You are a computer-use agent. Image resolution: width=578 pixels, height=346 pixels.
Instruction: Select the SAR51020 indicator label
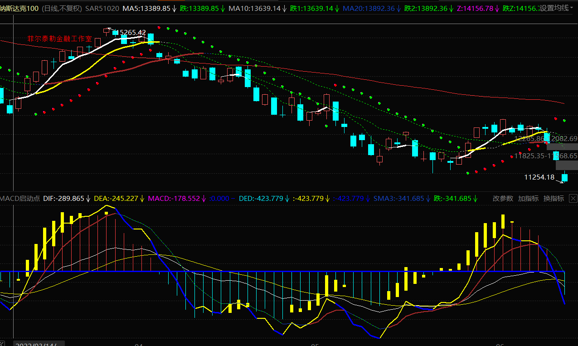[102, 8]
